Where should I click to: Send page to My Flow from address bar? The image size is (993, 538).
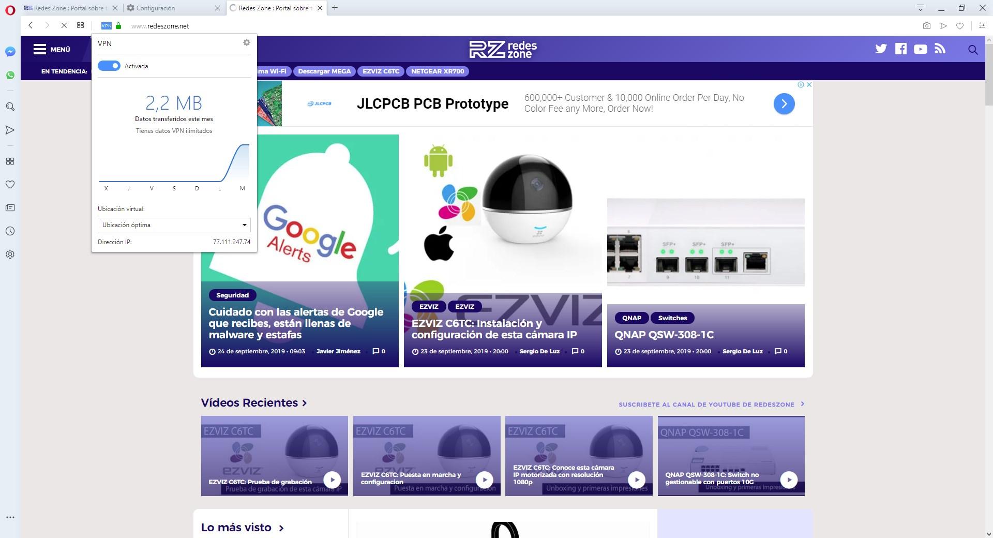coord(943,26)
